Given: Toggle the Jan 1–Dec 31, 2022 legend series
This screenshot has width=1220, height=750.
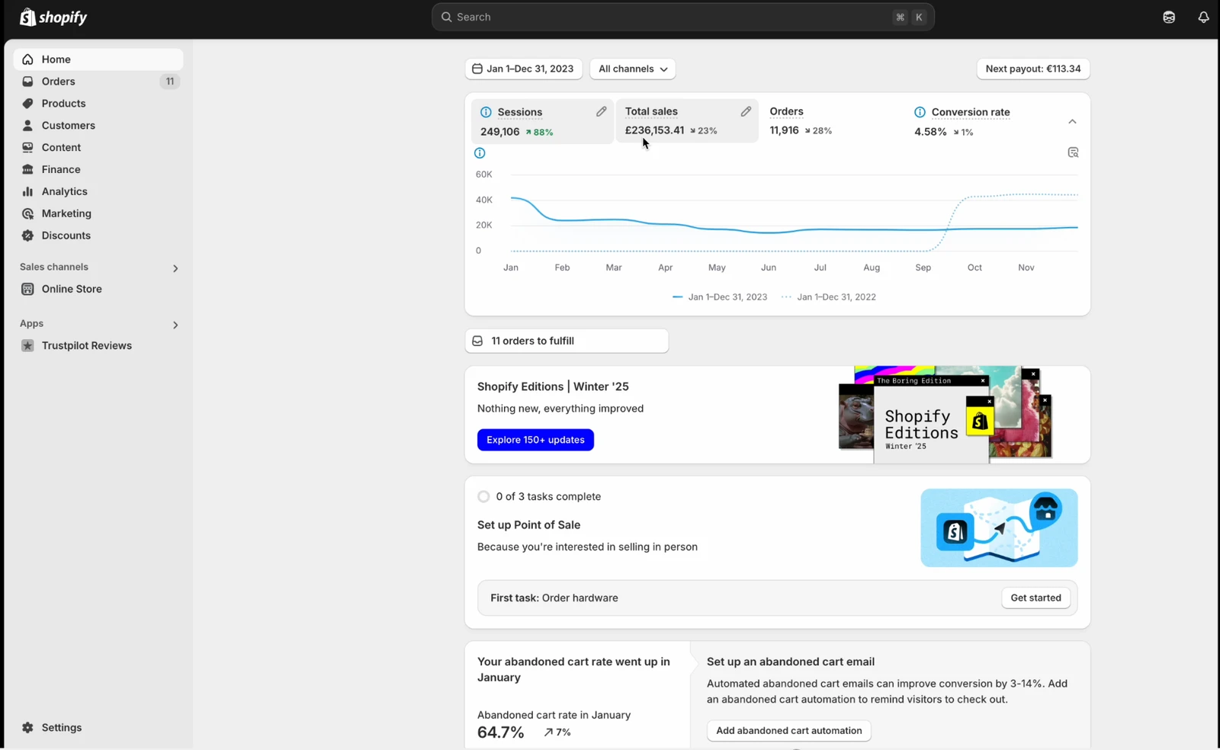Looking at the screenshot, I should click(x=829, y=297).
